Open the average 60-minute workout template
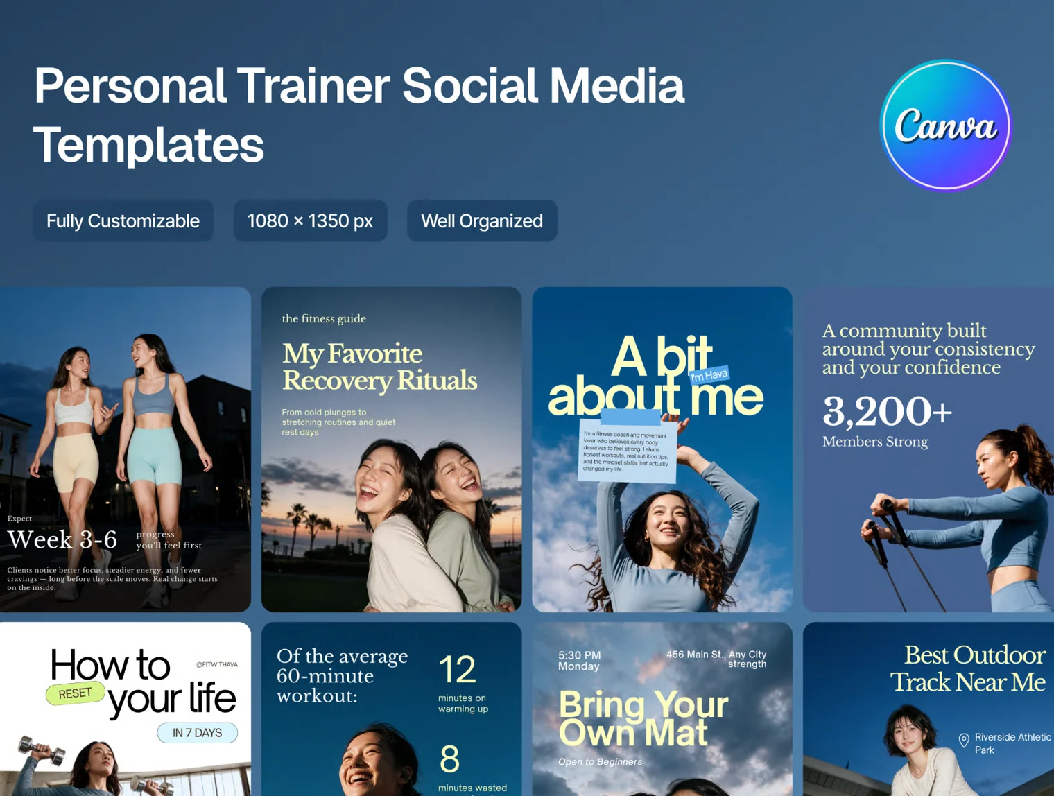 coord(391,709)
